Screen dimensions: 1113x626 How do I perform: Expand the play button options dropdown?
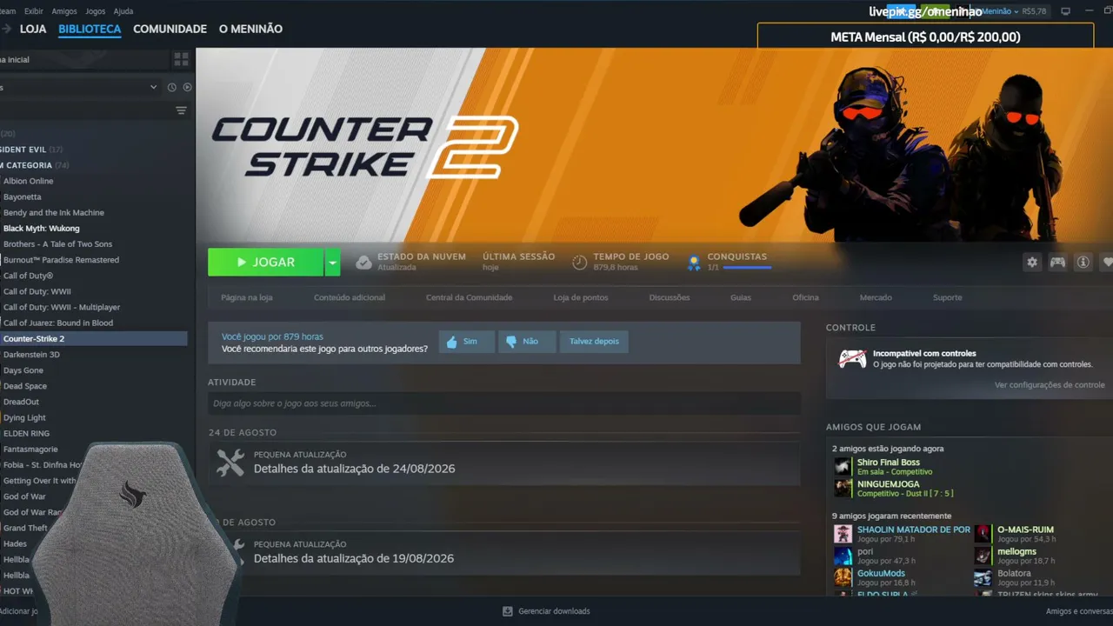[332, 262]
